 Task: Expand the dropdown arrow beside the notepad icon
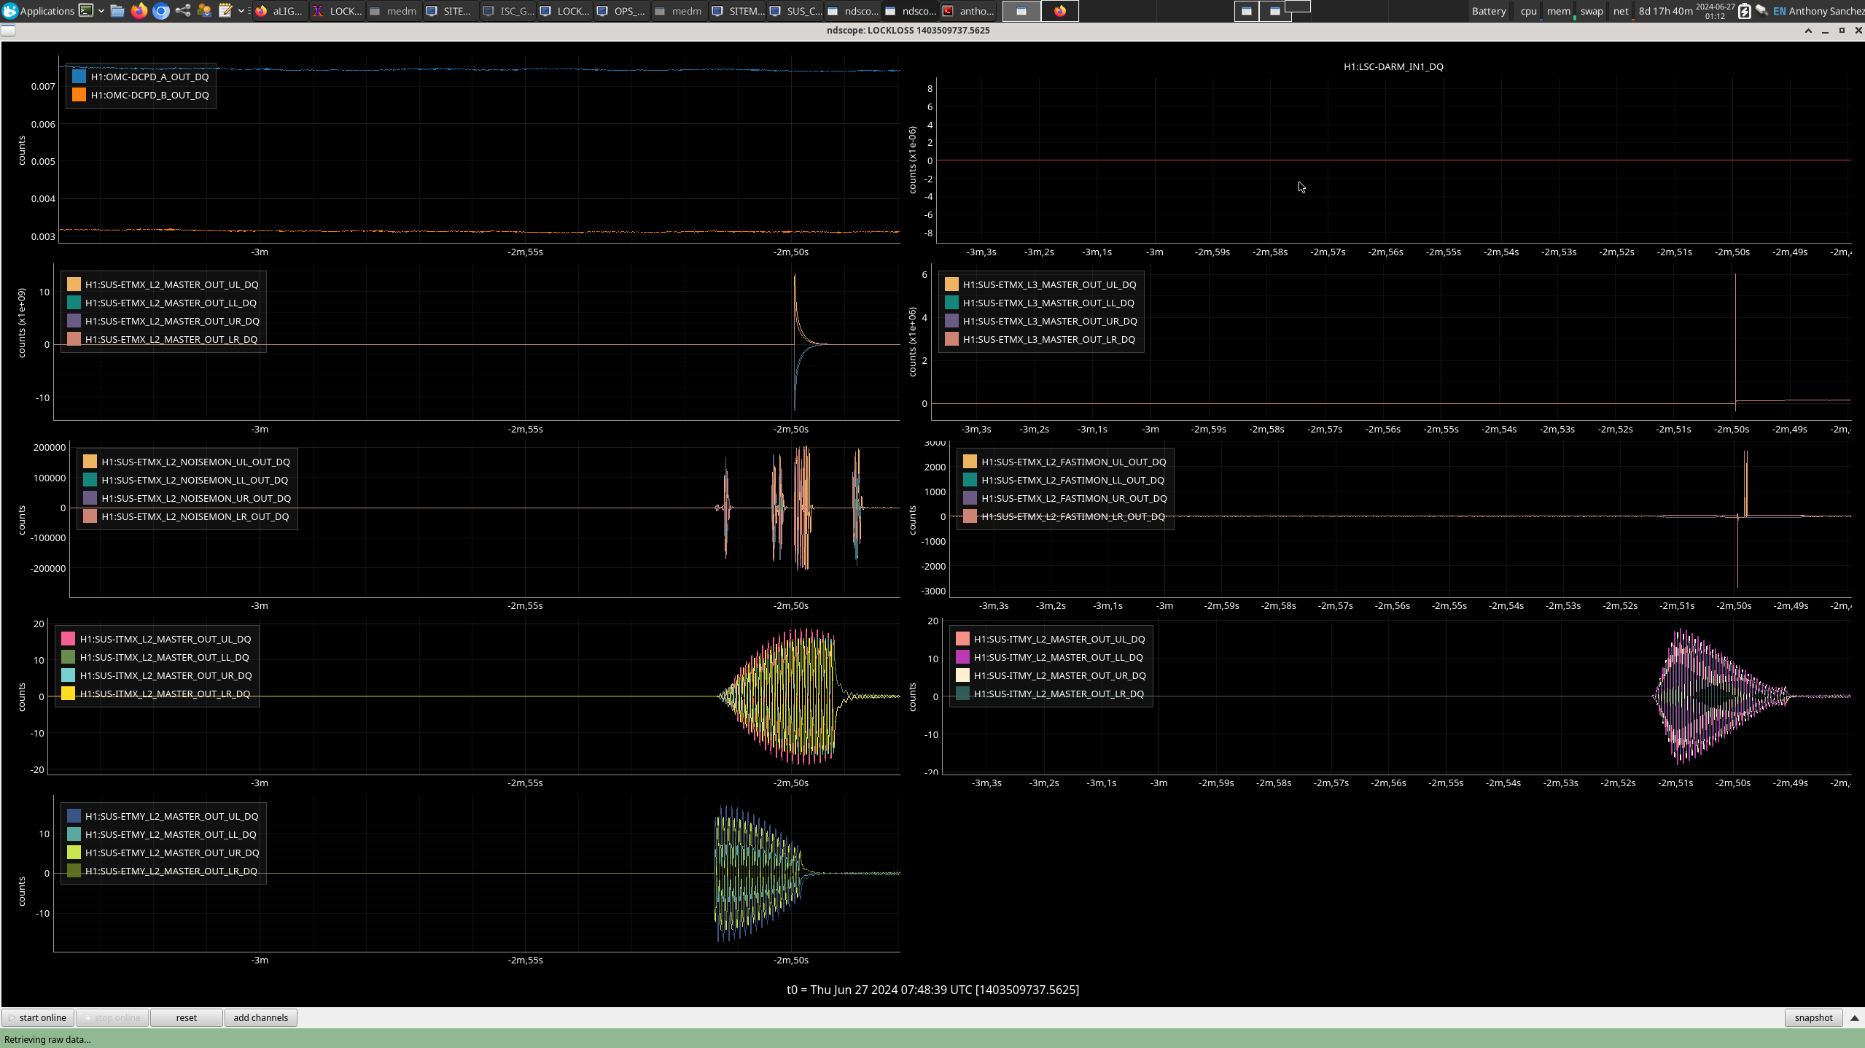pyautogui.click(x=241, y=11)
